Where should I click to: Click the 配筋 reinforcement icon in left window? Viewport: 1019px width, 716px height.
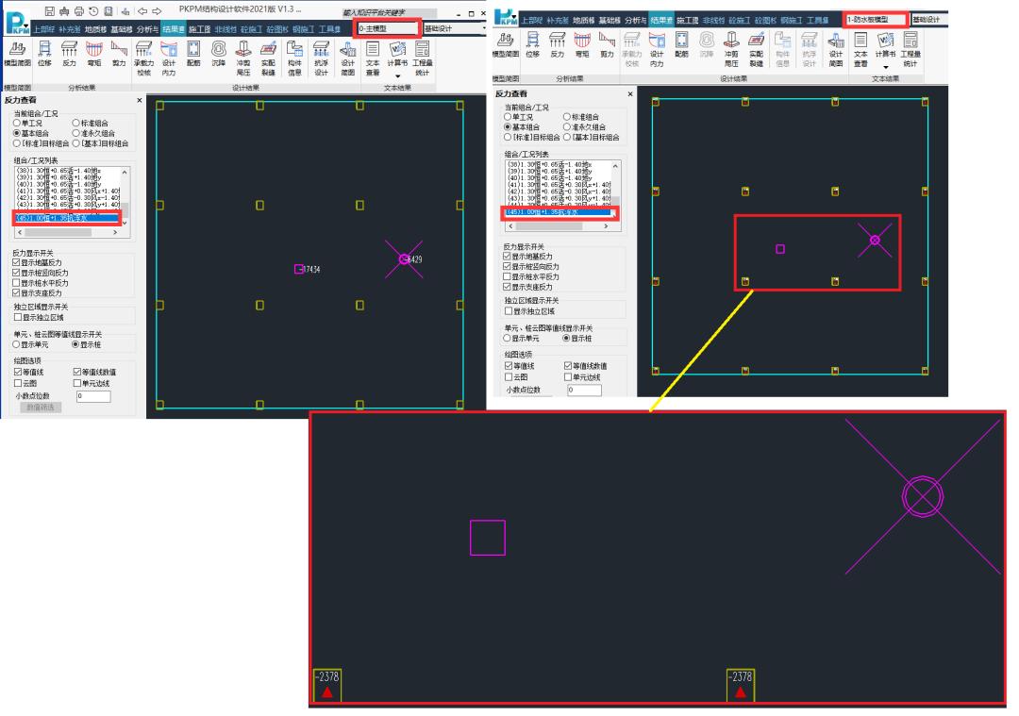[193, 54]
